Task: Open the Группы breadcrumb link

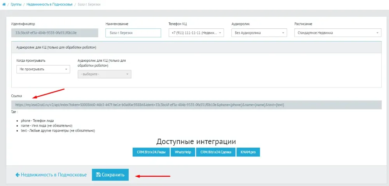Action: coord(16,3)
